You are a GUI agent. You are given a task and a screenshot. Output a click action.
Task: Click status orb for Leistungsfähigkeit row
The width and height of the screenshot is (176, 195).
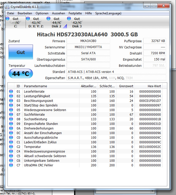click(11, 96)
